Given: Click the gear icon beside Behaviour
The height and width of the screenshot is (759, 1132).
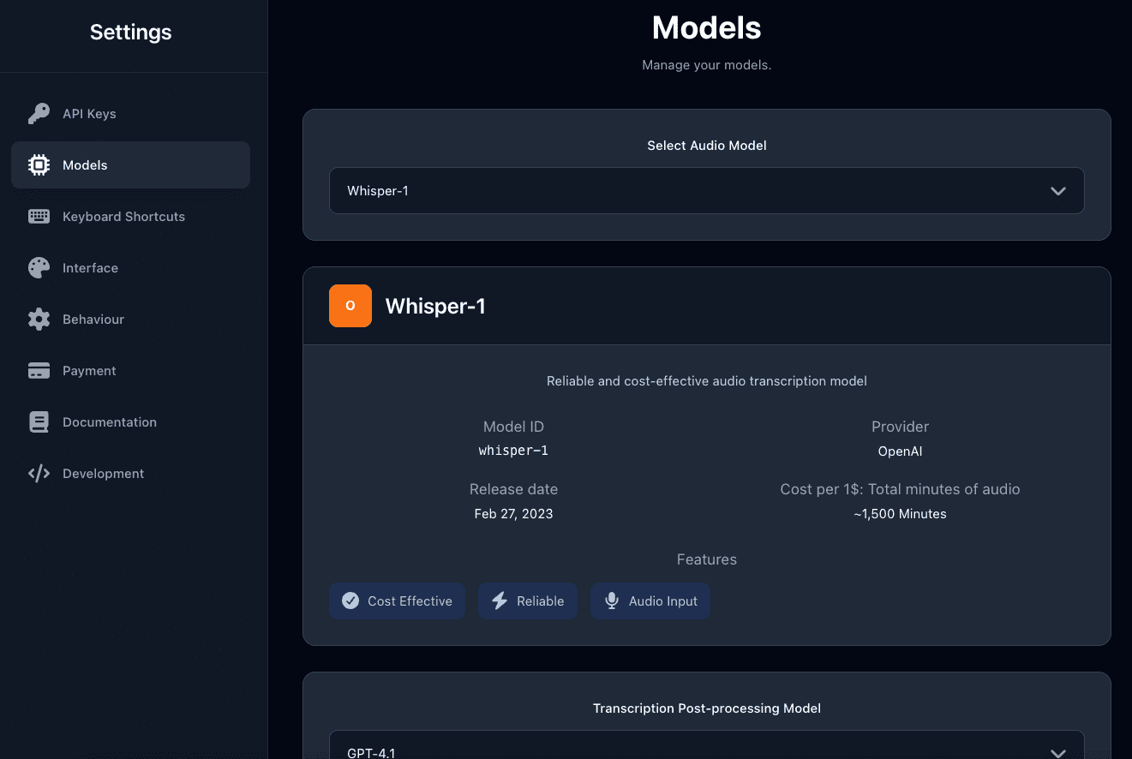Looking at the screenshot, I should 39,320.
